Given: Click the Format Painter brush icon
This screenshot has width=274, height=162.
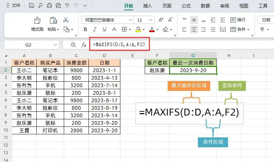Looking at the screenshot, I should [x=37, y=21].
